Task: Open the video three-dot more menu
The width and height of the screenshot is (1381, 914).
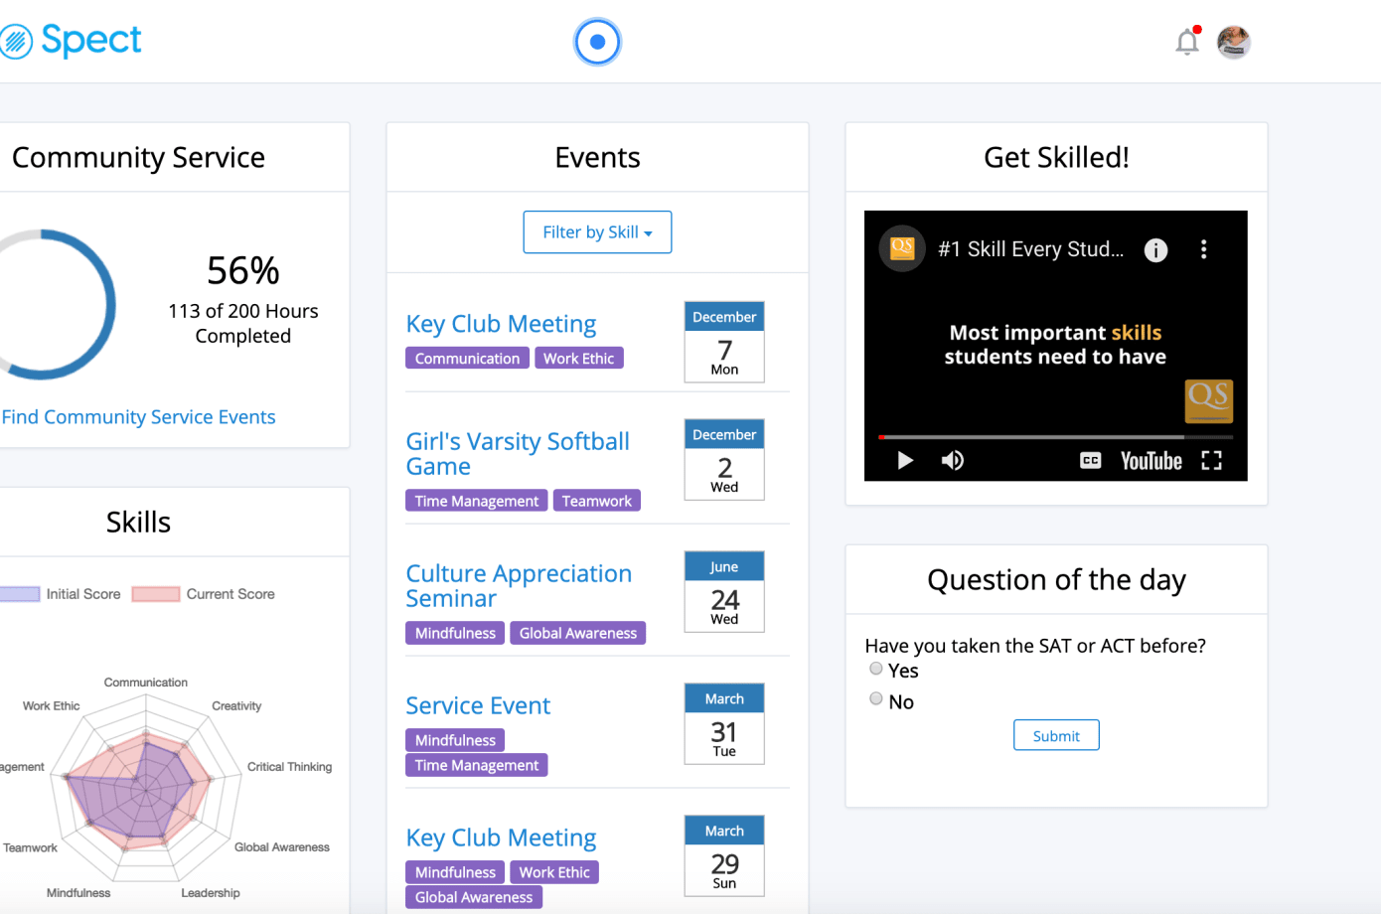Action: 1203,249
